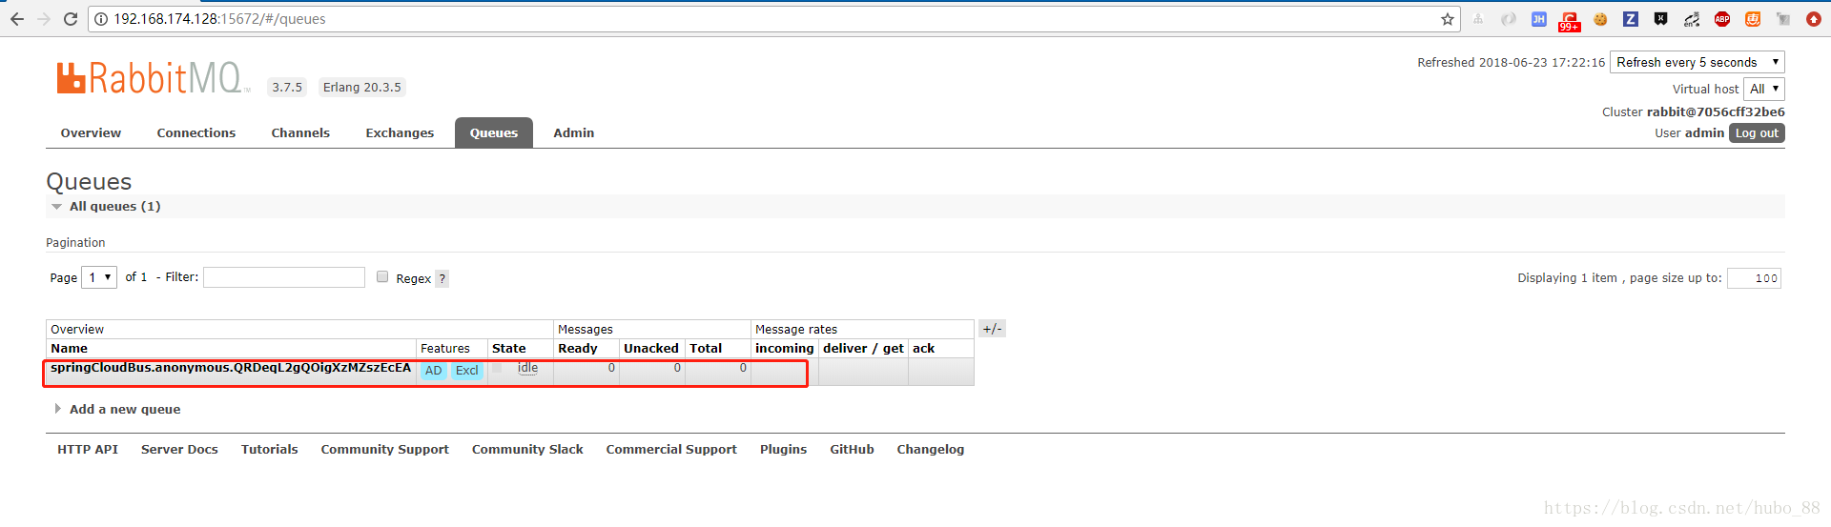Go to the Connections tab
Viewport: 1831px width, 527px height.
point(195,133)
